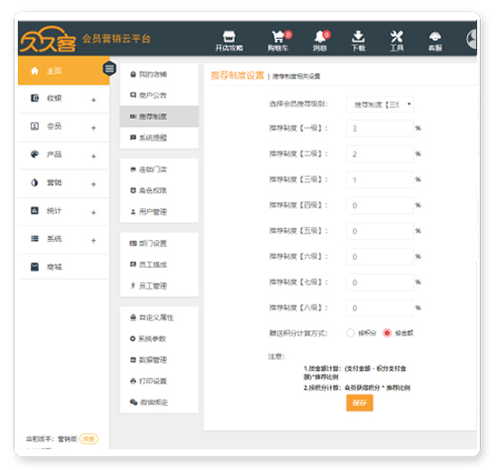This screenshot has height=470, width=496.
Task: Click the 推荐制度【一级】 percentage field
Action: (380, 128)
